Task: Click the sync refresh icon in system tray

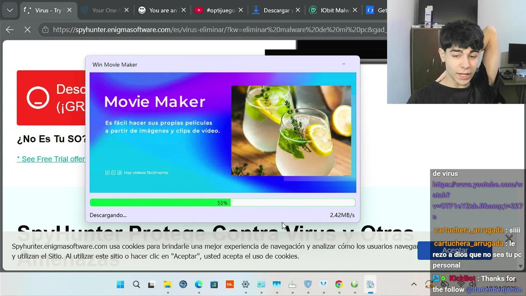Action: [429, 284]
